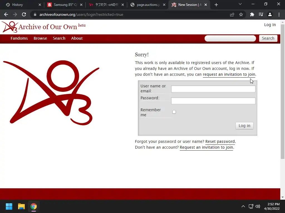Click the Search button beside header search field

(268, 38)
